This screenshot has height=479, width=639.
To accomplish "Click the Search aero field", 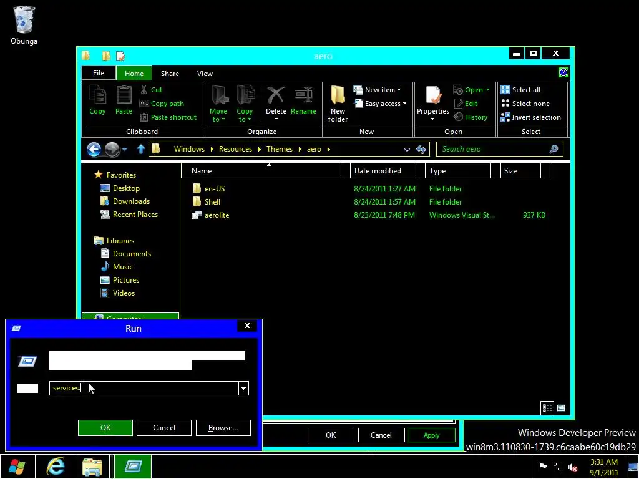I will (500, 149).
